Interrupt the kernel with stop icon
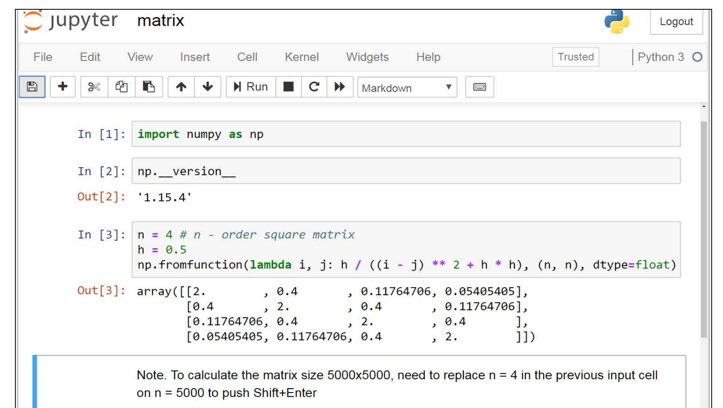 [288, 87]
